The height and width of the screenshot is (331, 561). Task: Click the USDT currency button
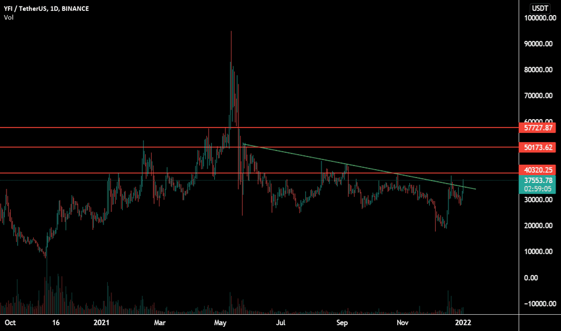click(x=540, y=8)
